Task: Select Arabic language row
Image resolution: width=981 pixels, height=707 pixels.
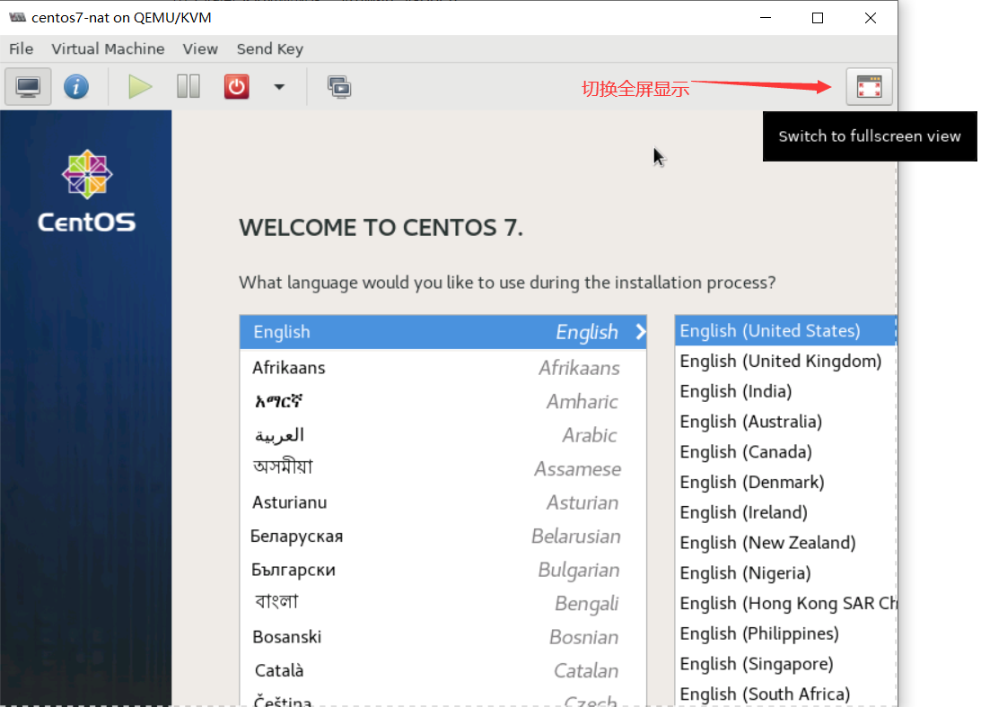Action: pos(443,435)
